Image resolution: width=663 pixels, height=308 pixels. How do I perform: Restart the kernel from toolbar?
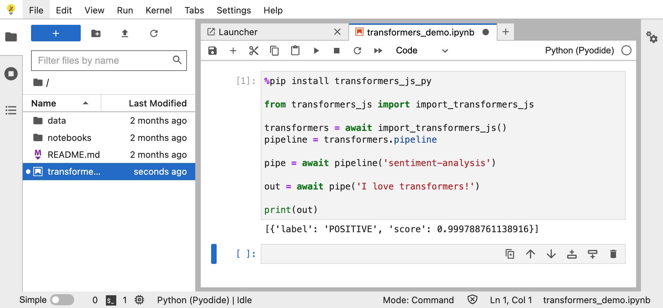[357, 51]
